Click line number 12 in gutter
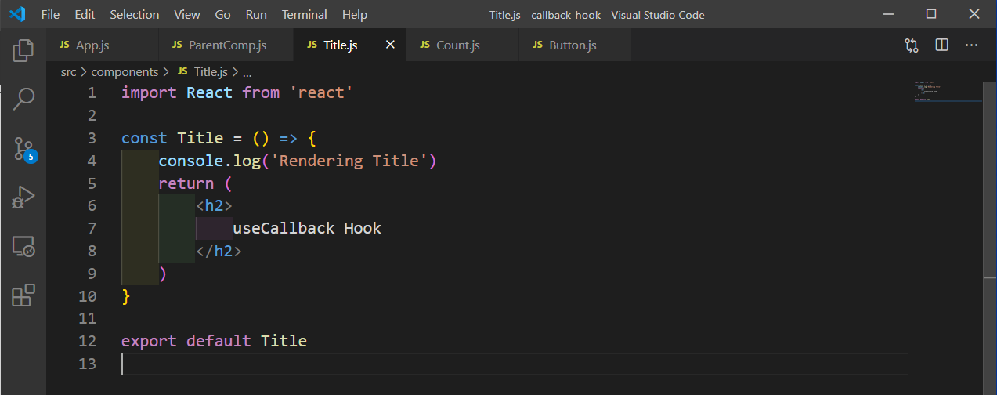997x395 pixels. 88,341
